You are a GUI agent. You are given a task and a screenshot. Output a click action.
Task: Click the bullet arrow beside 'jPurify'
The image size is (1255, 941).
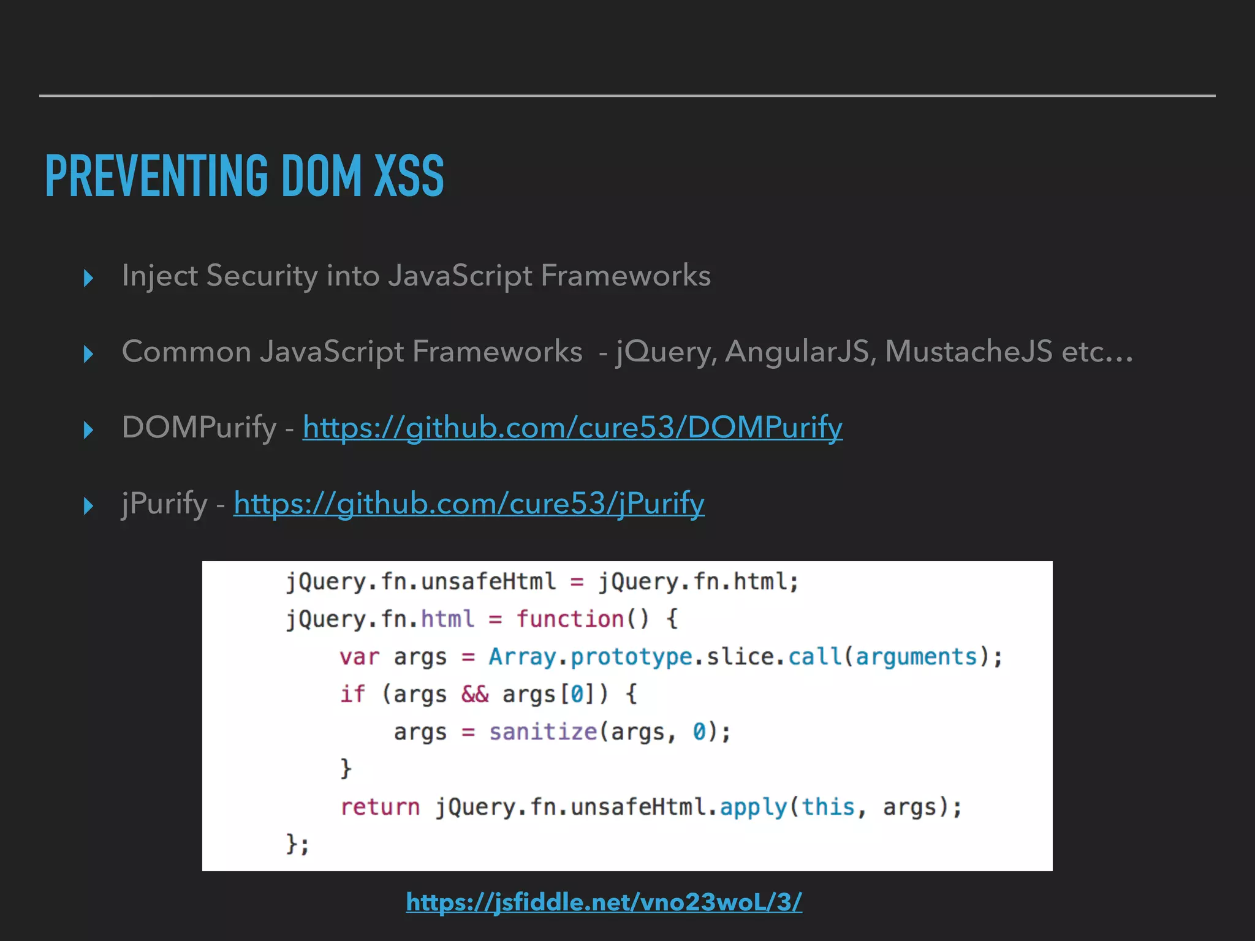pos(88,506)
